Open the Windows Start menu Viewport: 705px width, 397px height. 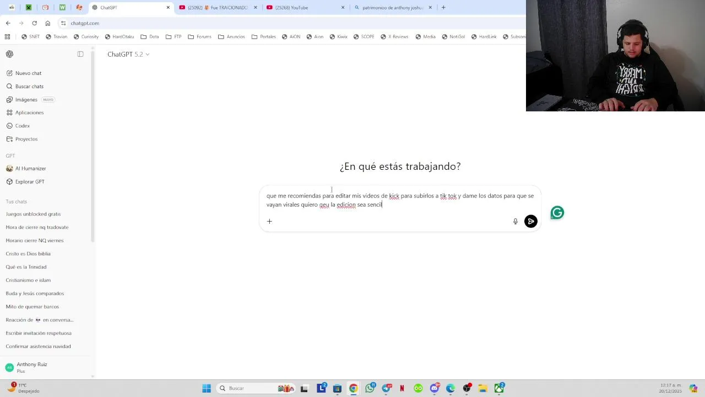point(207,388)
